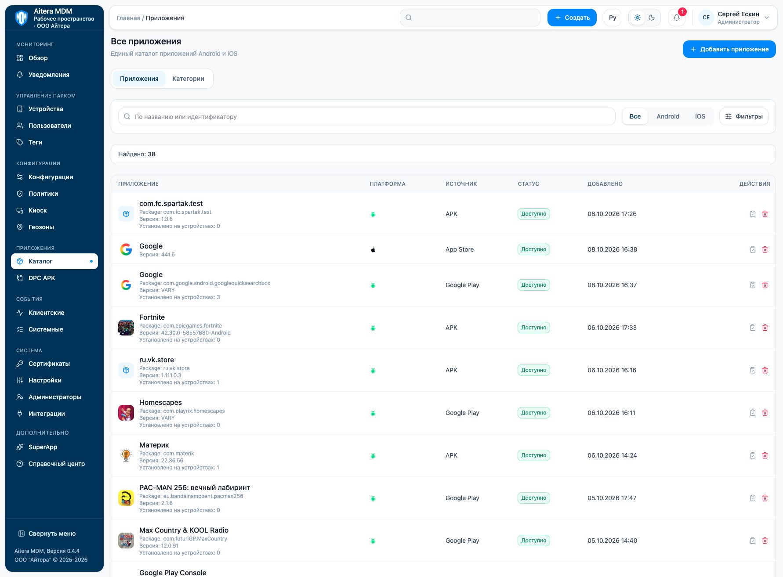Filter apps by iOS platform
Image resolution: width=783 pixels, height=577 pixels.
pyautogui.click(x=700, y=116)
